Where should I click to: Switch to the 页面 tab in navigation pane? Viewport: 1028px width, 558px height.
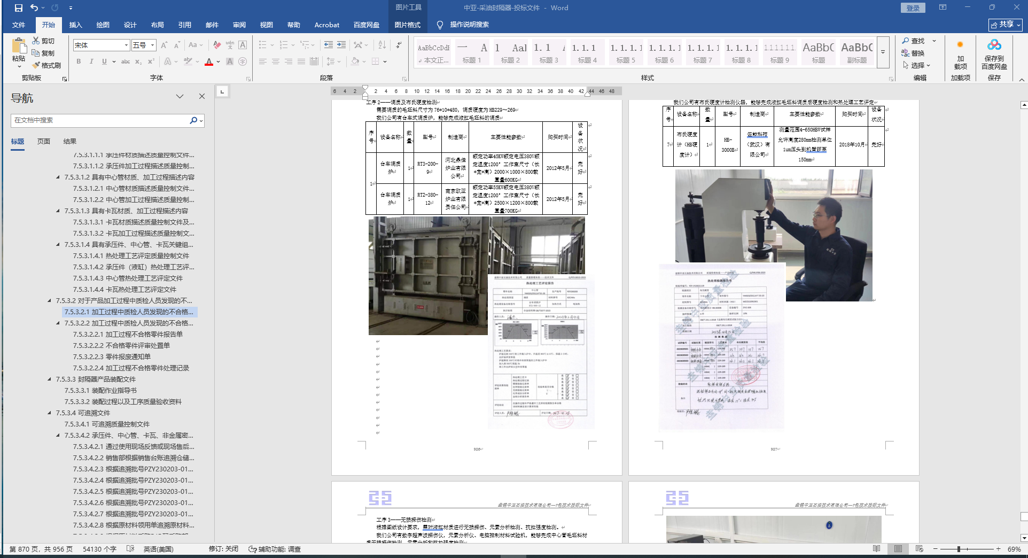pyautogui.click(x=44, y=142)
